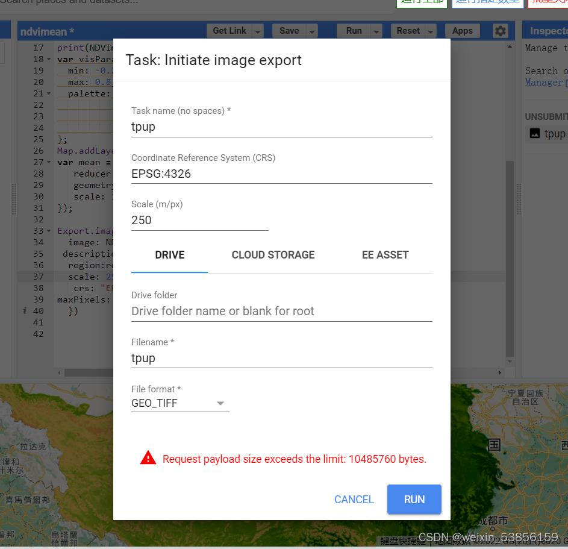Click RUN to start the image export
This screenshot has height=549, width=568.
coord(414,499)
